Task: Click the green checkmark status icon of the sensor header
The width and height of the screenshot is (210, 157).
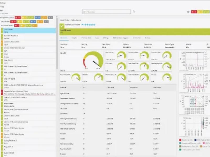Action: 62,25
